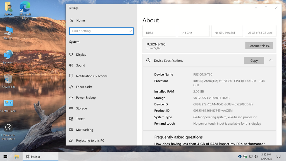Click the 1.44 GHz processor card
Viewport: 286px width, 161px height.
194,31
